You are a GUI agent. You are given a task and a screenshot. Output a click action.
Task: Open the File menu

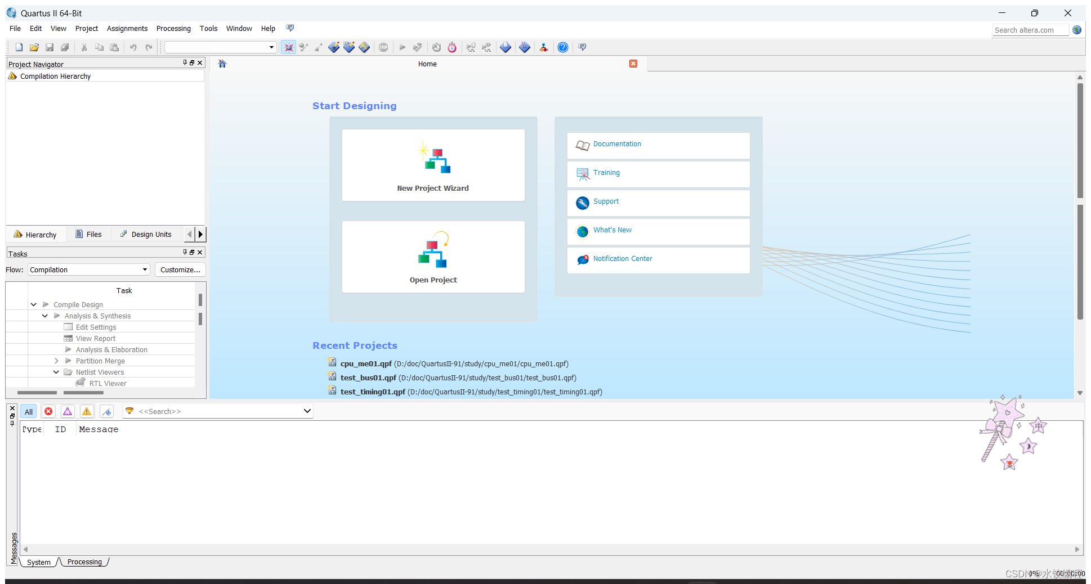point(15,28)
